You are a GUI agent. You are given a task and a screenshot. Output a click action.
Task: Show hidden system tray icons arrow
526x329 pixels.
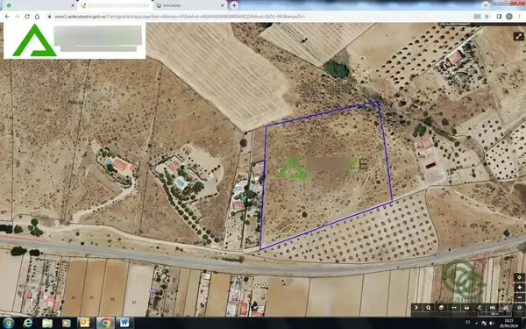(476, 323)
